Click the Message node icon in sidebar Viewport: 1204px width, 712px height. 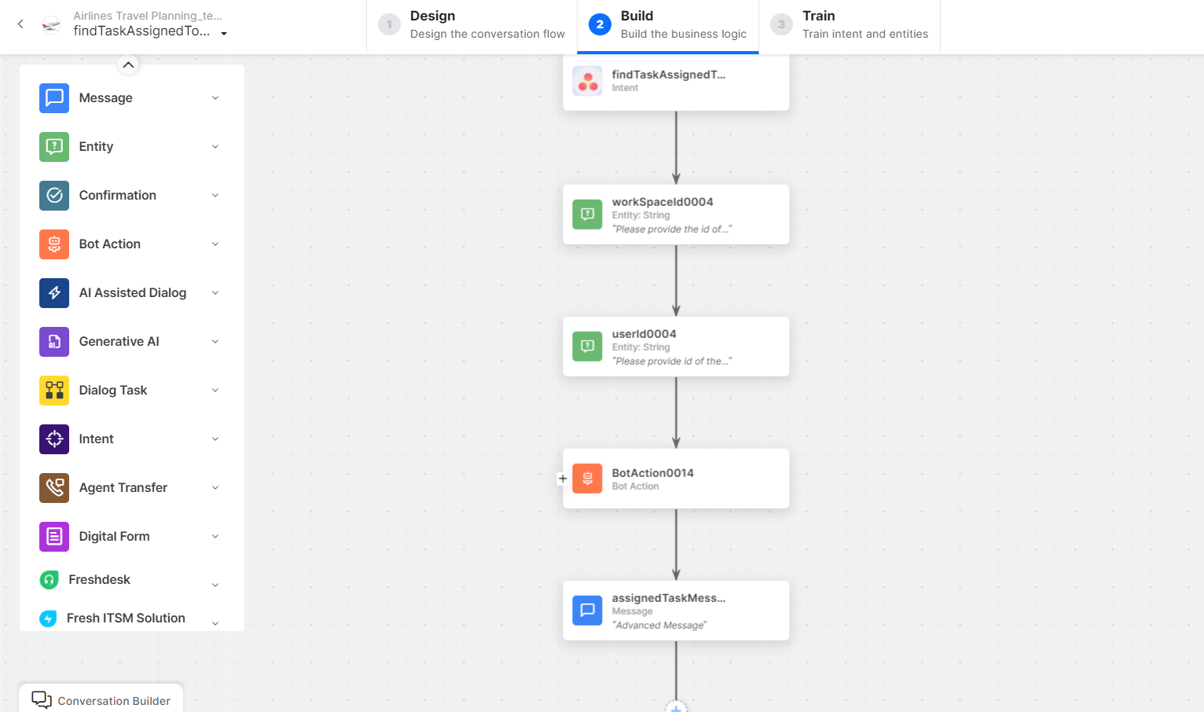point(54,98)
